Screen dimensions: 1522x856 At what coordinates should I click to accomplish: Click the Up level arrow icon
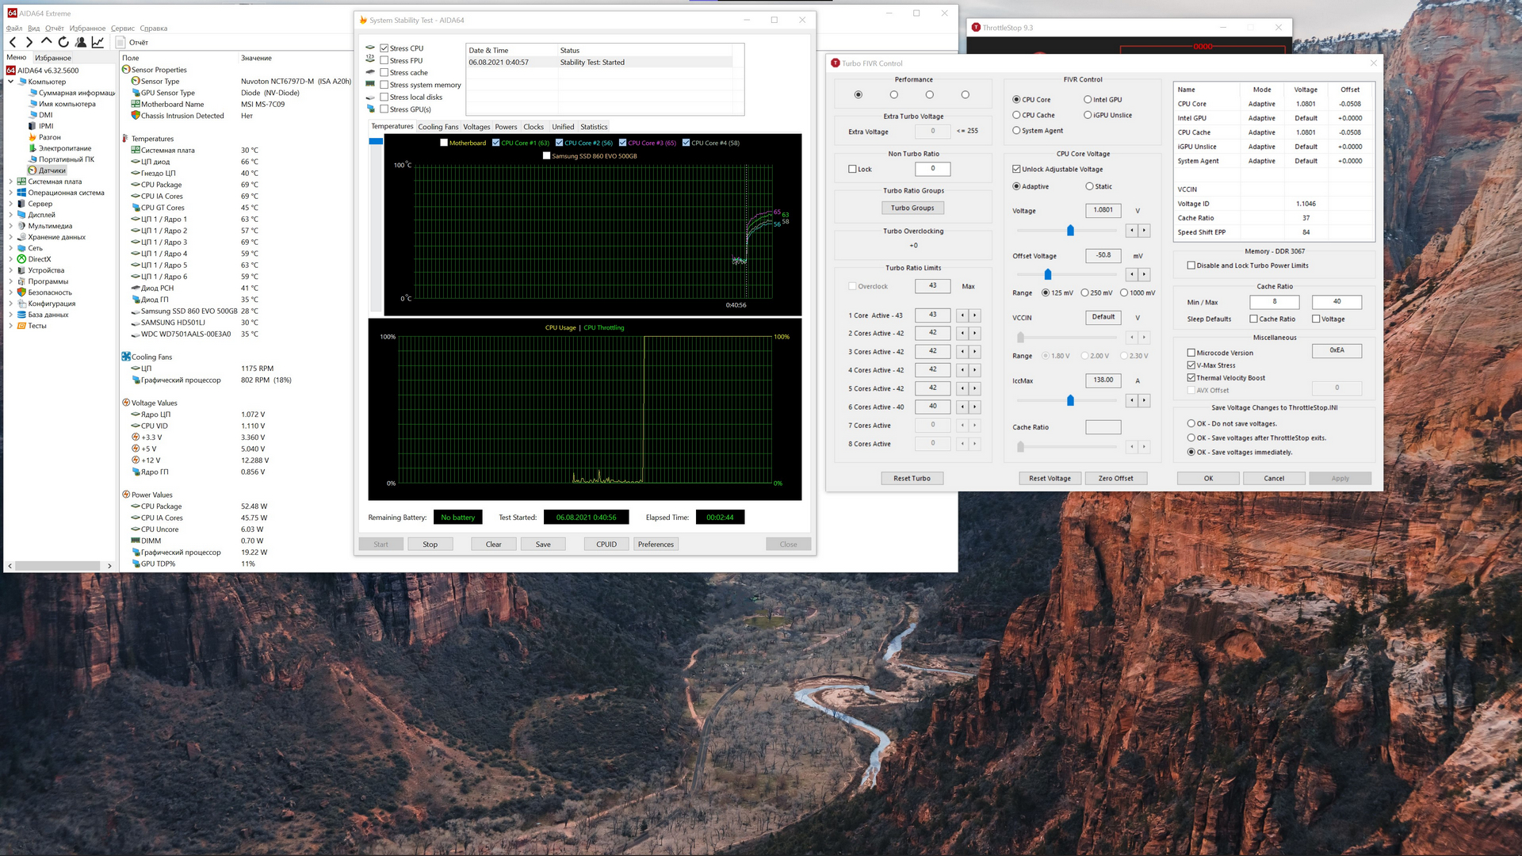(46, 42)
